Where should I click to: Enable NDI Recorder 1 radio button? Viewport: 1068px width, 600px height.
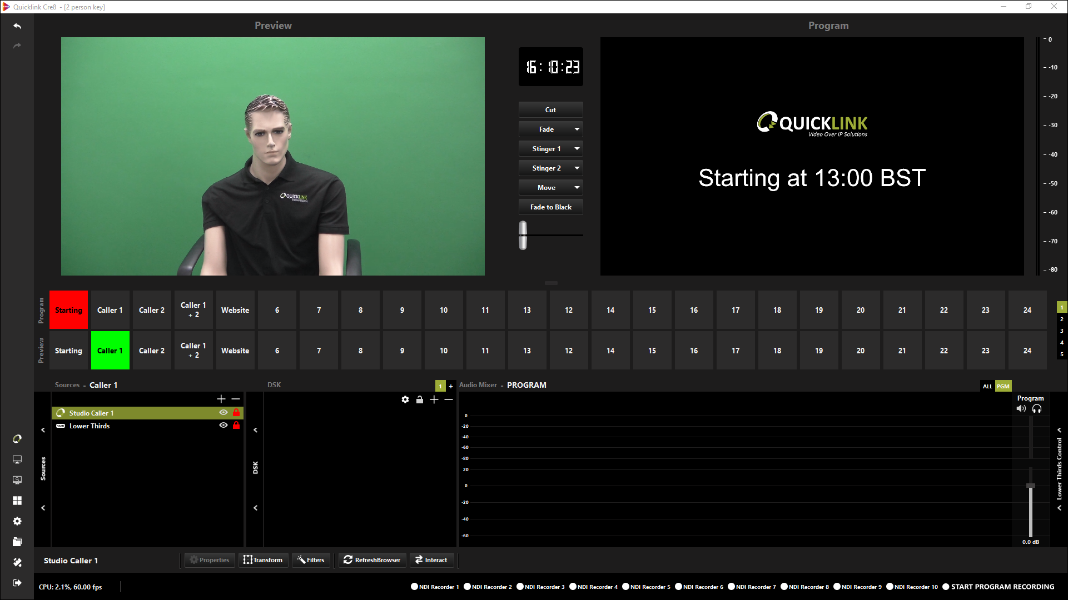[x=414, y=587]
